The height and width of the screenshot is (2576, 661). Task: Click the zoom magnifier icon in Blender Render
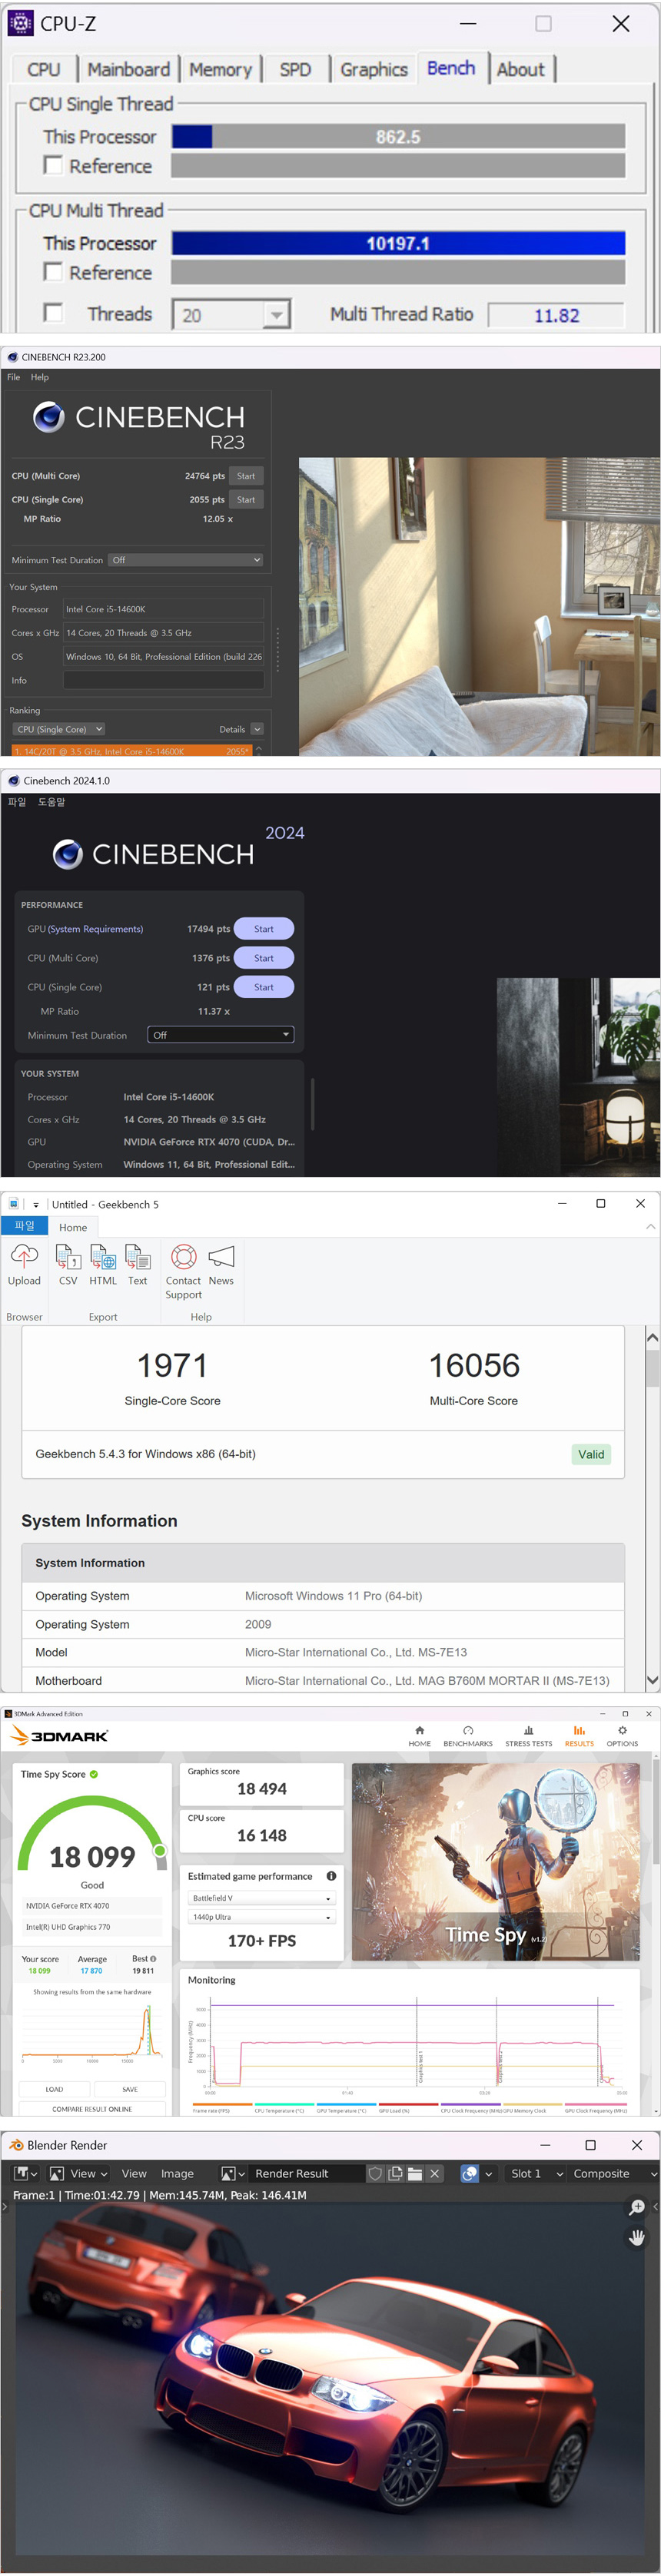click(637, 2208)
